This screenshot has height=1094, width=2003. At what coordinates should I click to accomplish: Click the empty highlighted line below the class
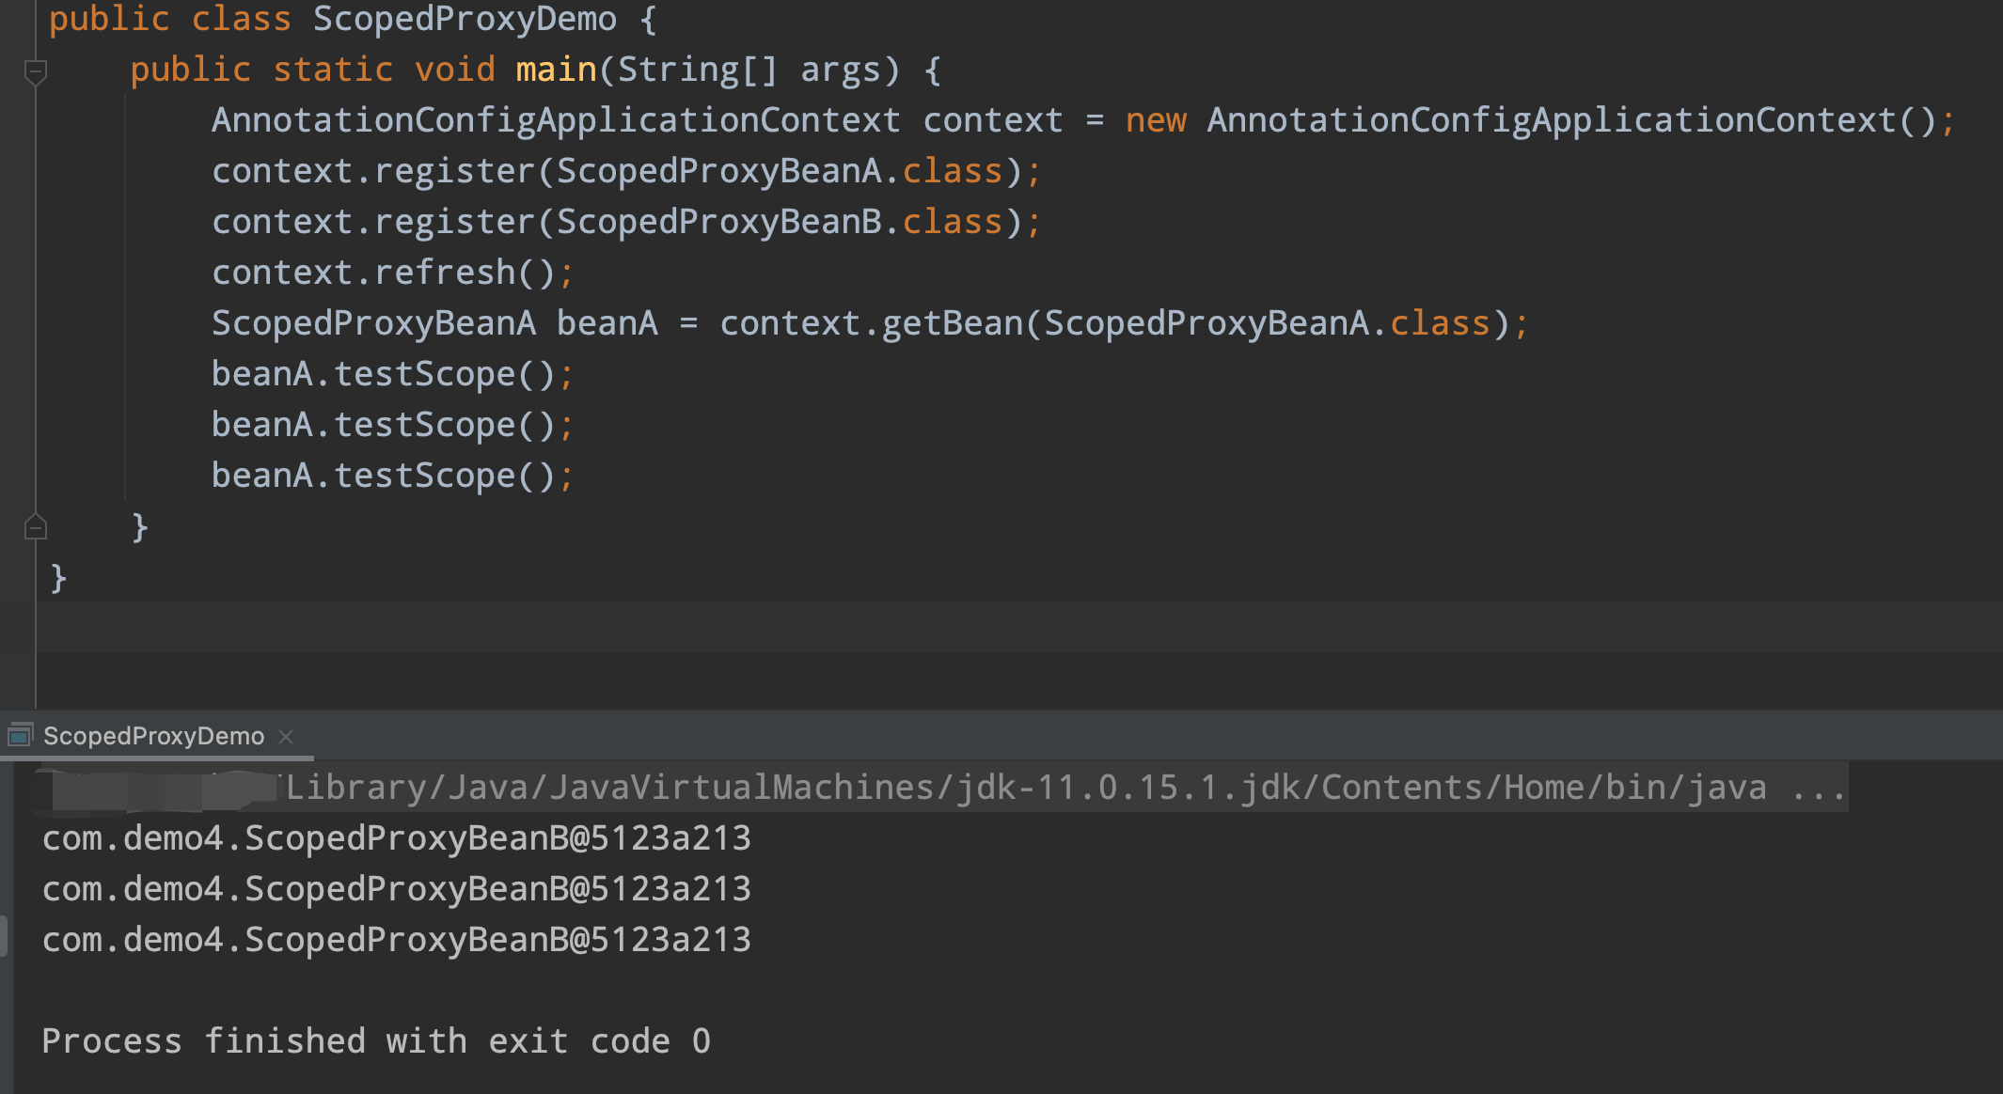coord(940,627)
